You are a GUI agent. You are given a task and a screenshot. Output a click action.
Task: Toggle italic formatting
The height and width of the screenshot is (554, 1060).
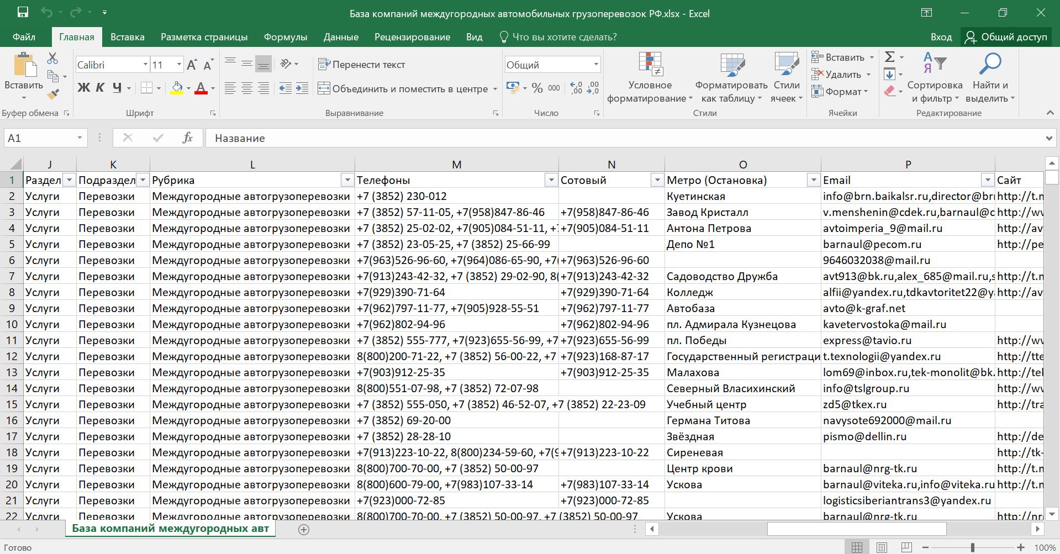[x=100, y=88]
